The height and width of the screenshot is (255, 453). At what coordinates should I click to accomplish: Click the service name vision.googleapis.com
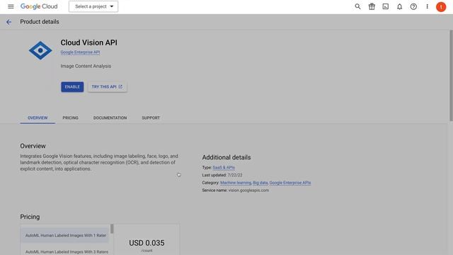(x=248, y=191)
